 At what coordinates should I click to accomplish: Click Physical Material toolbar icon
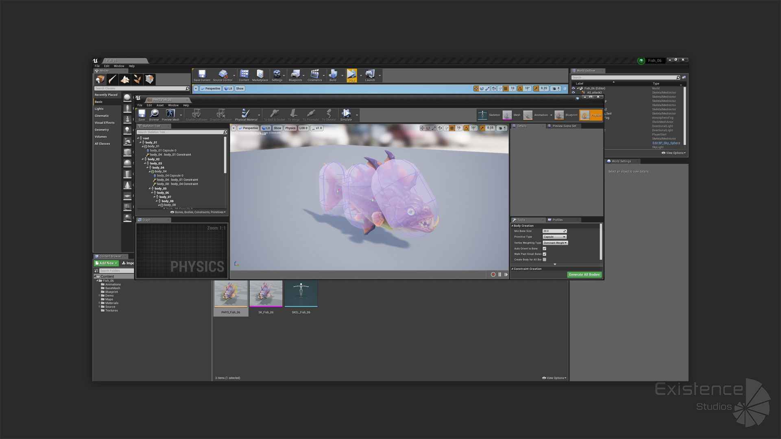coord(246,115)
